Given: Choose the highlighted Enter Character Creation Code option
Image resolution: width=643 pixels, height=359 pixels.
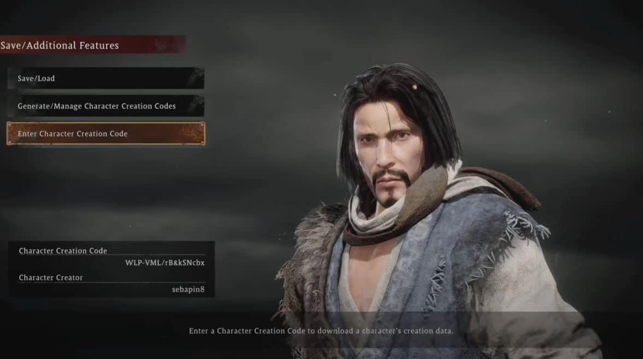Looking at the screenshot, I should 106,134.
